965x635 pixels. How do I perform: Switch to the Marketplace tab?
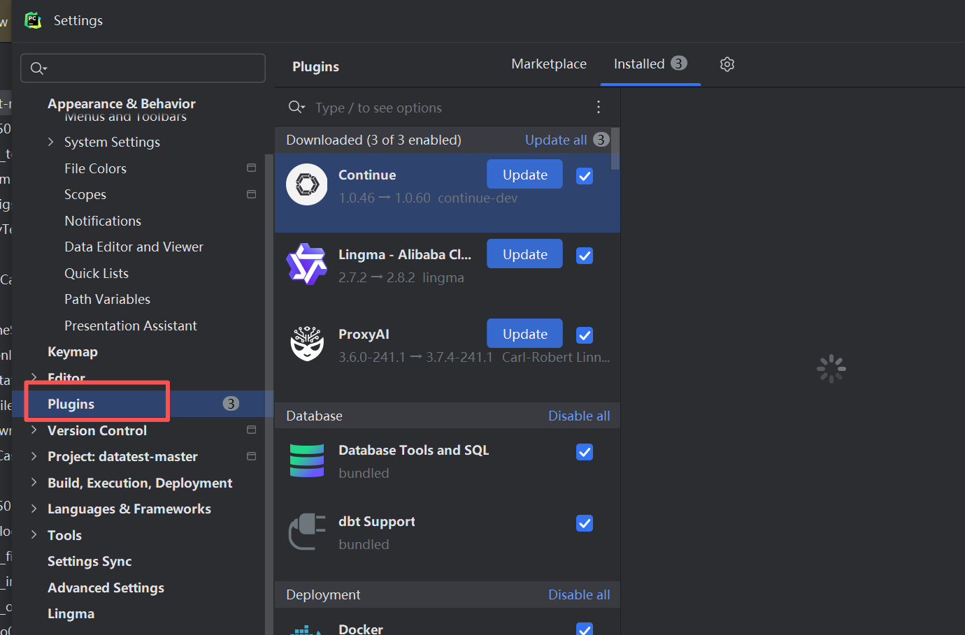[549, 64]
